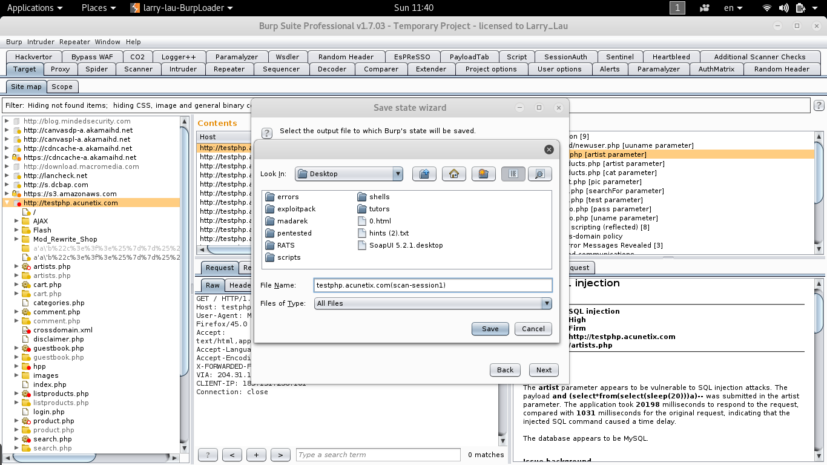
Task: Open the errors folder
Action: [x=282, y=197]
